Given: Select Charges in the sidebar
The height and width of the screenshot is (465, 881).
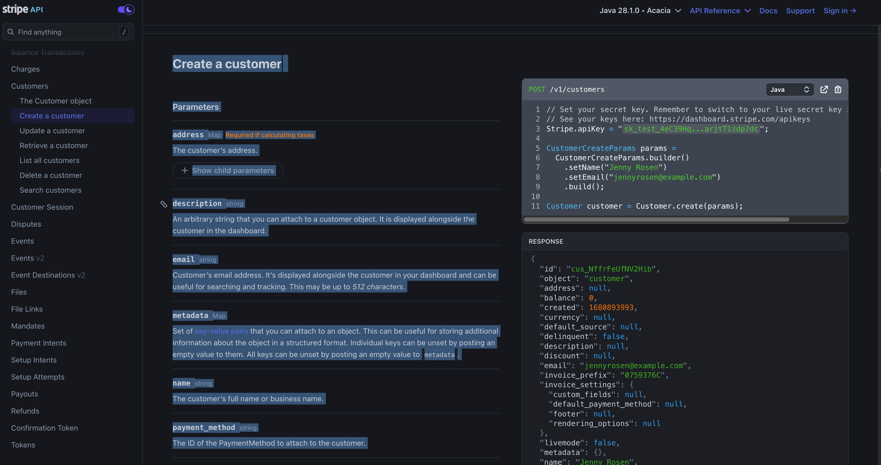Looking at the screenshot, I should coord(25,69).
